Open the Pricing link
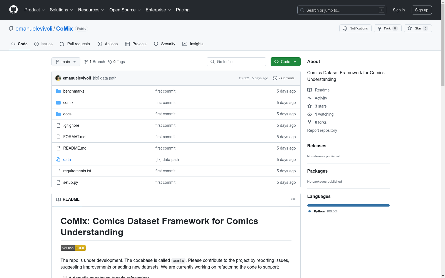 click(x=183, y=10)
